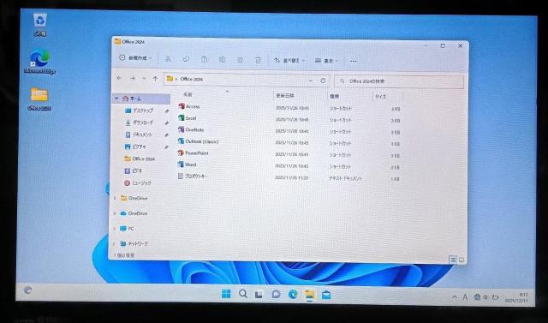Refresh the Office 2024 folder view
The image size is (548, 323).
point(323,81)
